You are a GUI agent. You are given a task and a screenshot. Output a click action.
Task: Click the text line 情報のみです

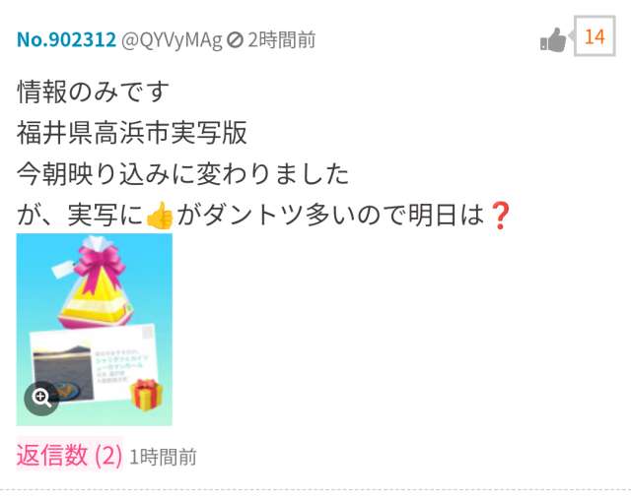93,92
